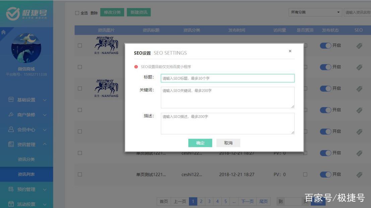
Task: Click the 会员中心 person icon
Action: (x=11, y=129)
